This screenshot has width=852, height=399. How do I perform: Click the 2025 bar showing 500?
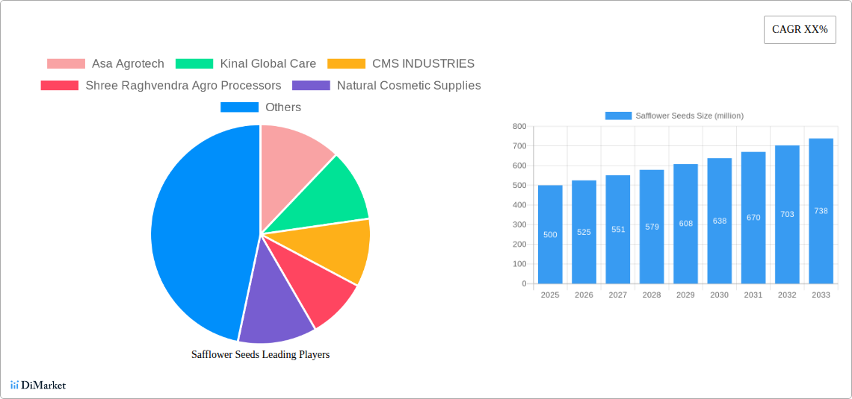pos(550,234)
